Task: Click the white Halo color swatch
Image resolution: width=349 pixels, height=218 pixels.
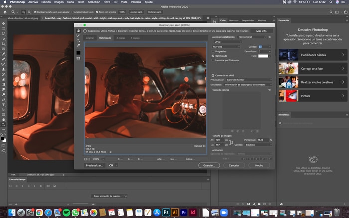Action: [x=263, y=56]
